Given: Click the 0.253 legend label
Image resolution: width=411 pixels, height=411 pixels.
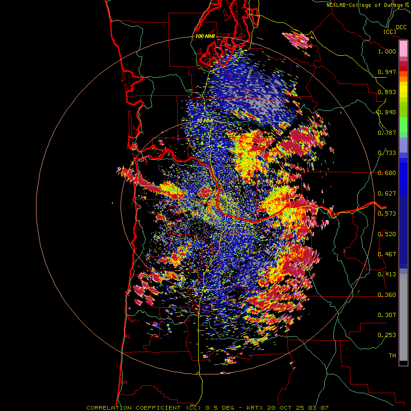Looking at the screenshot, I should click(x=387, y=335).
